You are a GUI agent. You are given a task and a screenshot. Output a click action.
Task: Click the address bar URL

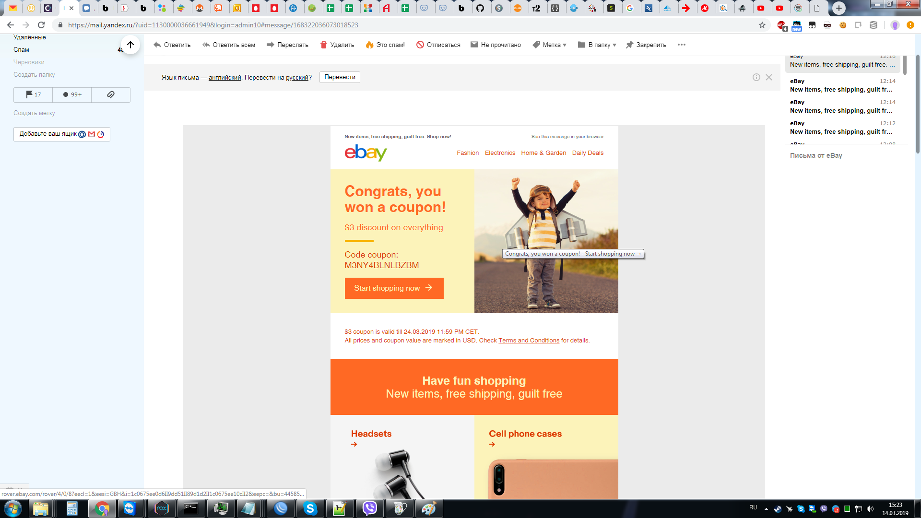point(213,25)
